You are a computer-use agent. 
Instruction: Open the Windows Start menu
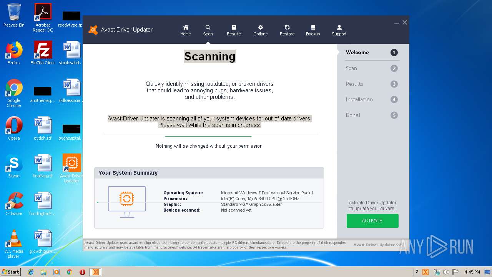click(11, 272)
